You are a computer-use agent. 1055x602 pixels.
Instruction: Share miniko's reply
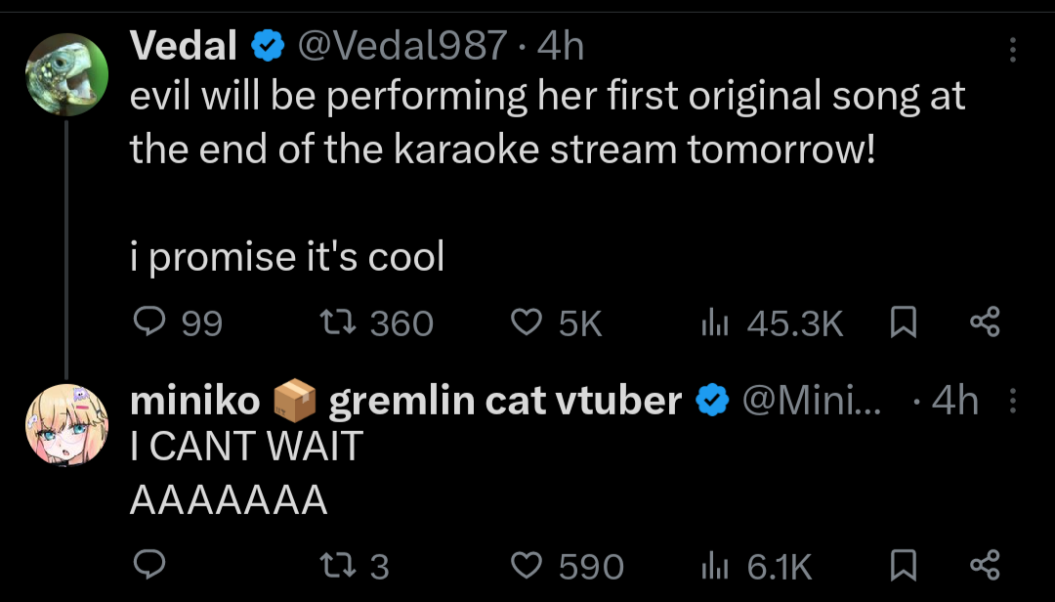click(984, 565)
